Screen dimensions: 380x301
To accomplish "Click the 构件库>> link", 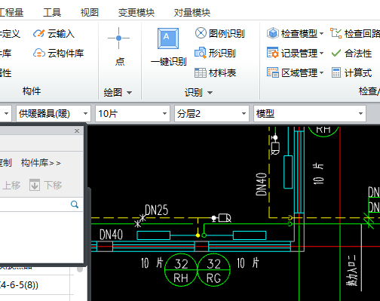I will coord(41,163).
